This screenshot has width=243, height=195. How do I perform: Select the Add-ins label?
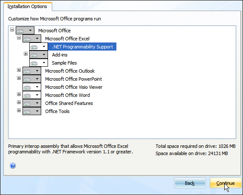point(59,55)
